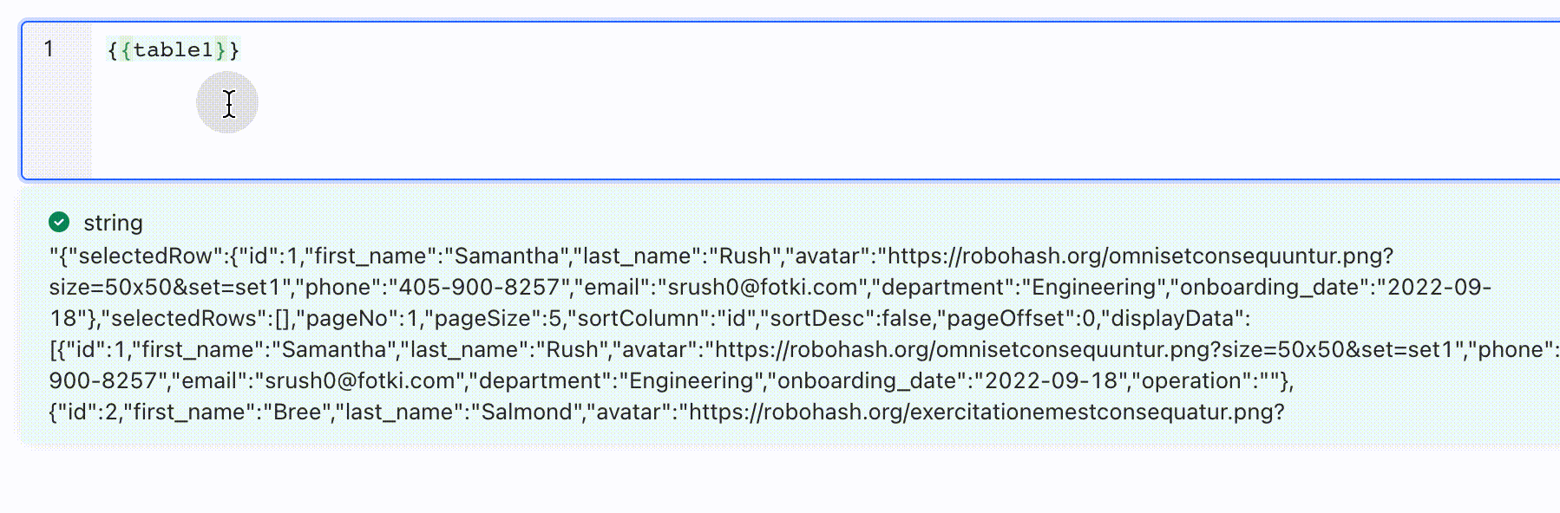1560x513 pixels.
Task: Click the onboarding date "2022-09-18" beside "operation"
Action: point(1047,381)
